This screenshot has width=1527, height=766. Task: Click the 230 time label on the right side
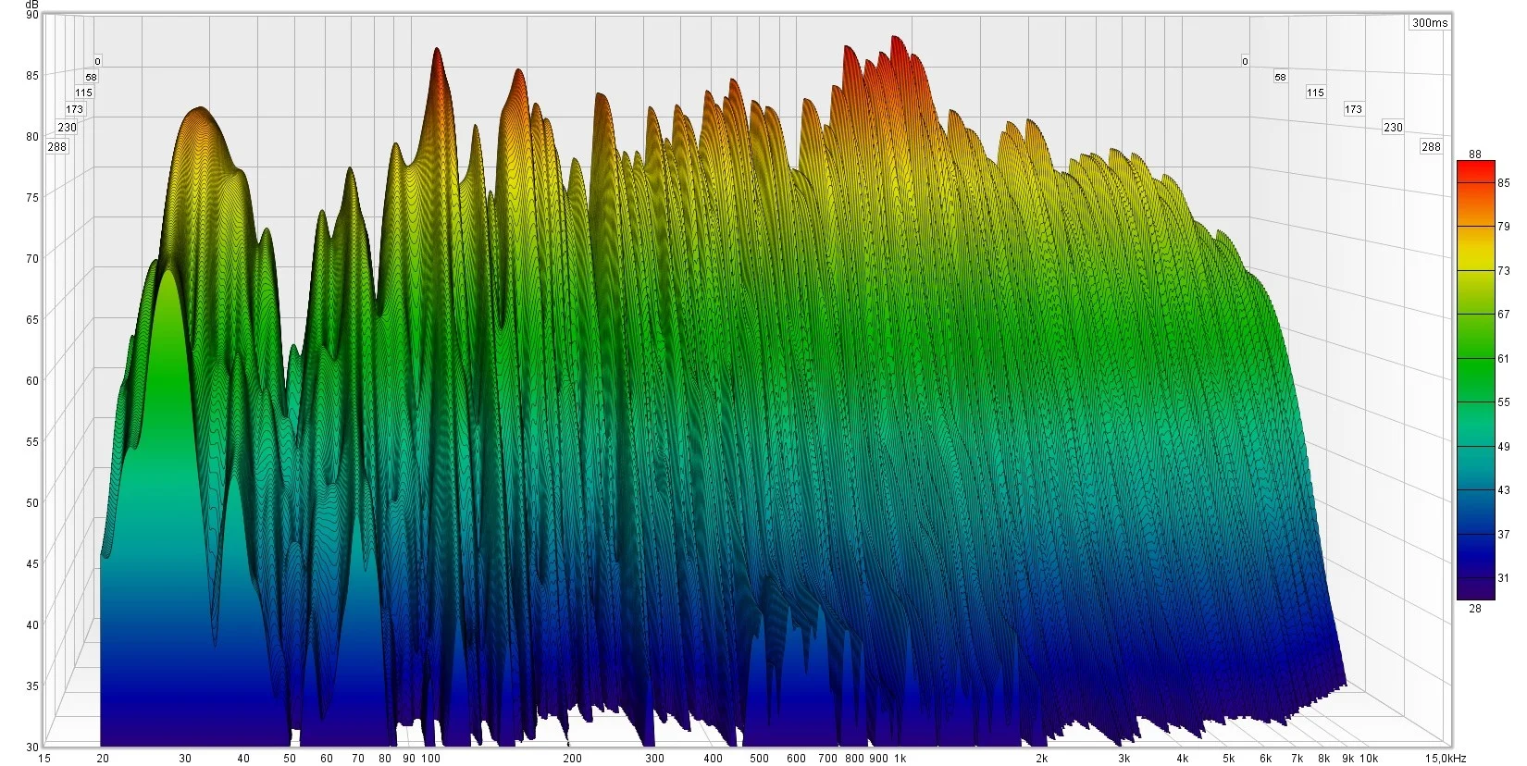point(1393,128)
